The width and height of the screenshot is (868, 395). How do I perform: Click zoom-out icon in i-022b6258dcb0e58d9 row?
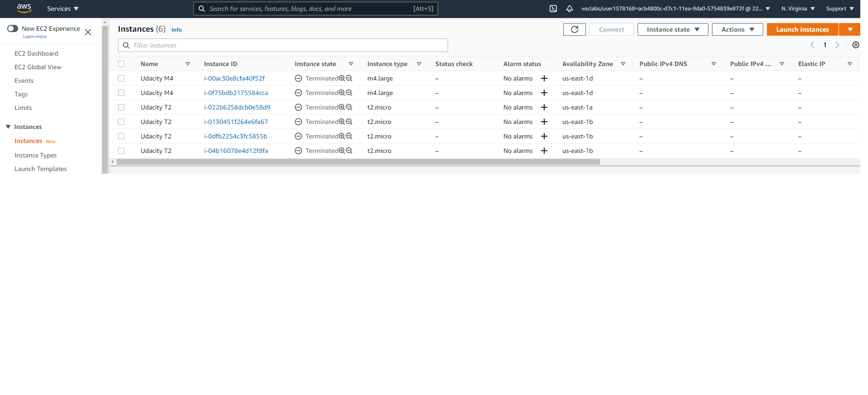coord(349,107)
